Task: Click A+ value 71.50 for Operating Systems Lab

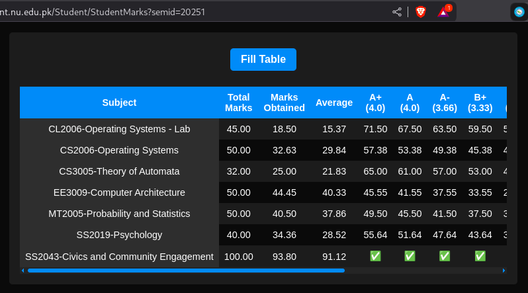Action: [x=375, y=130]
